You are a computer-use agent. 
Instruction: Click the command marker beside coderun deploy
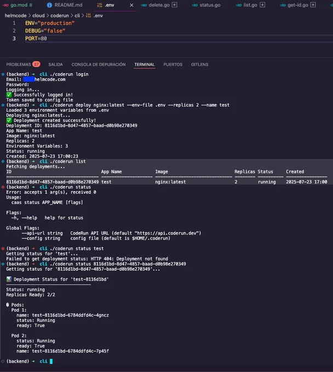tap(3, 105)
